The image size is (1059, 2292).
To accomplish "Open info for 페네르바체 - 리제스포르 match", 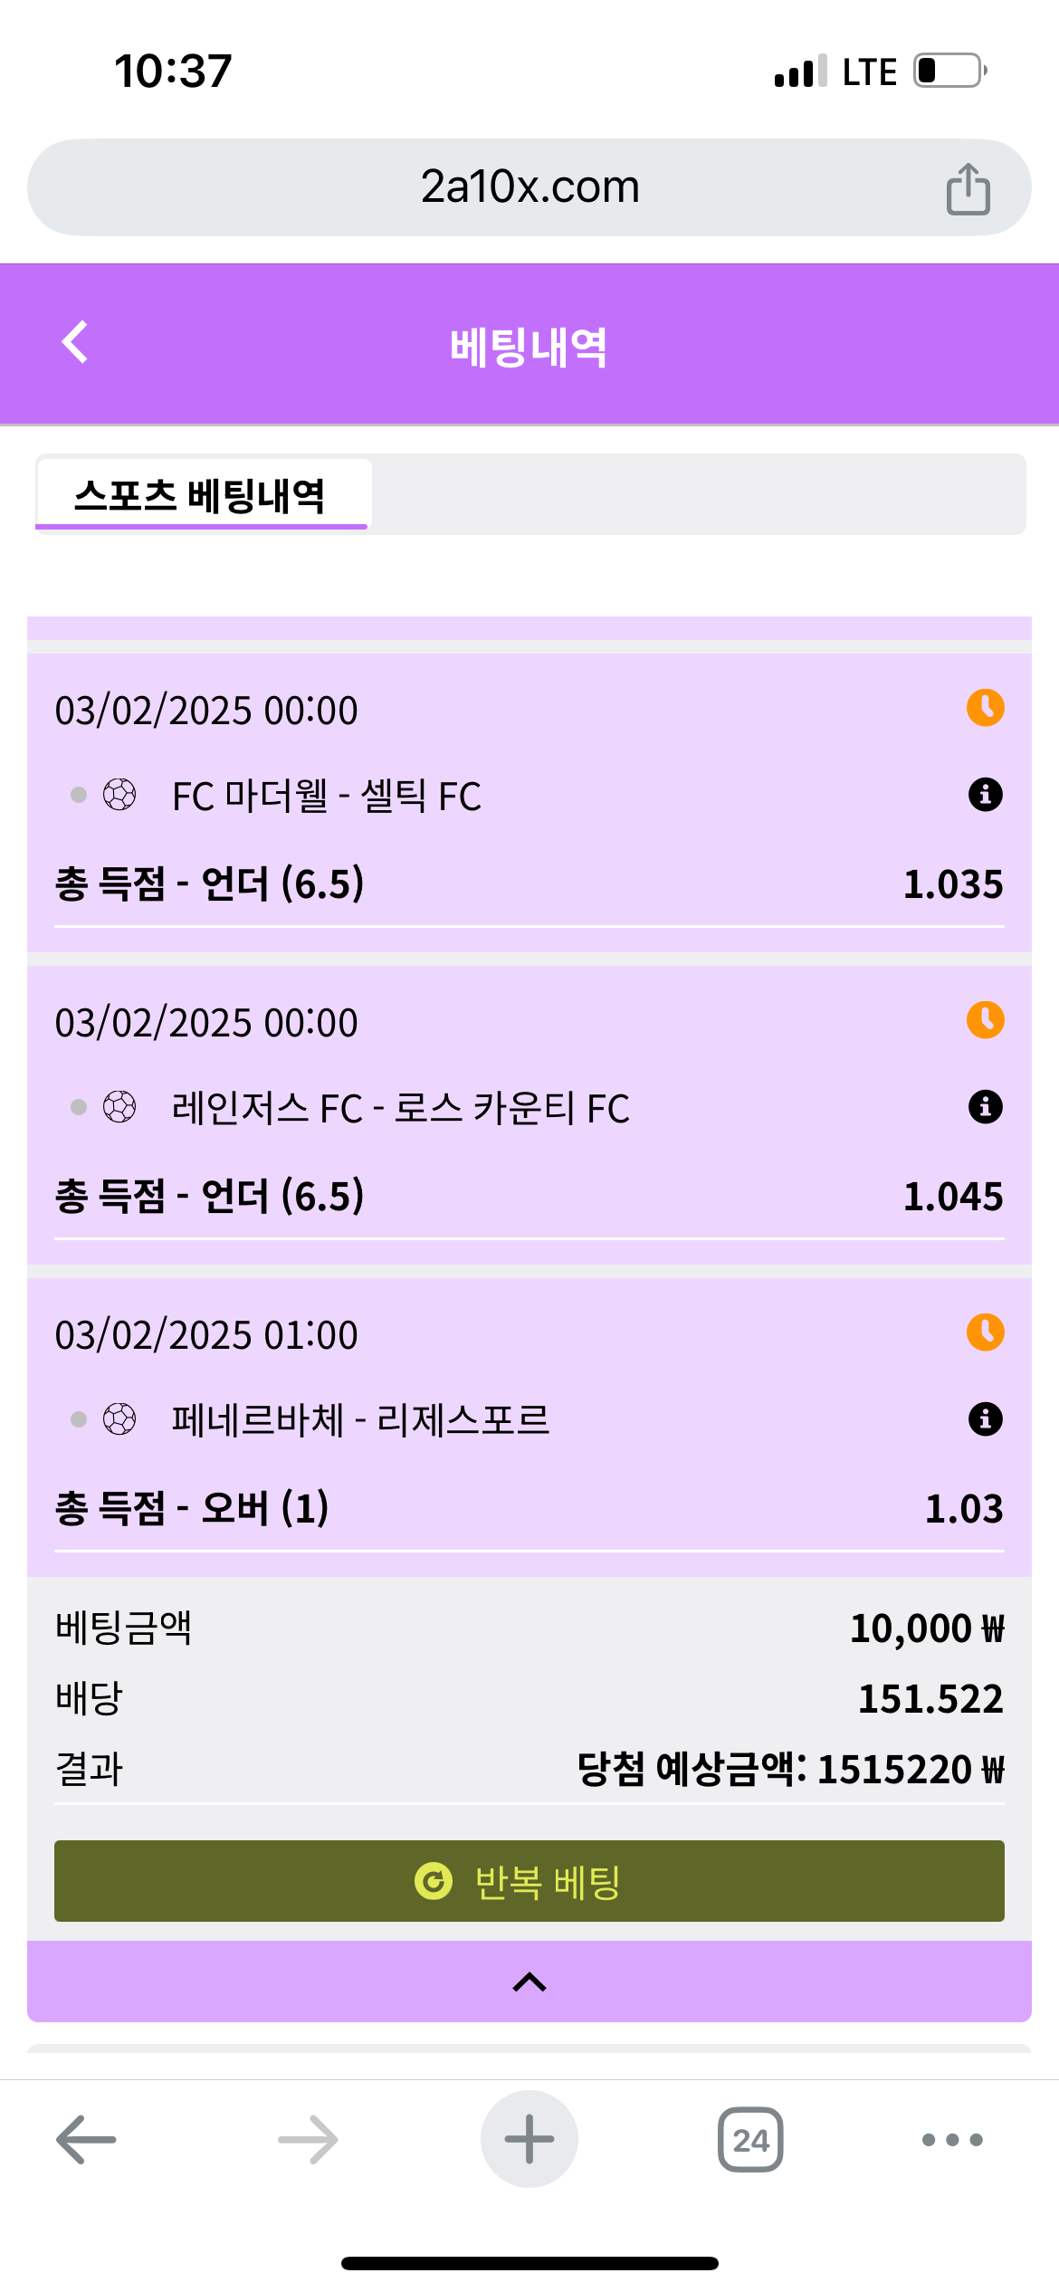I will [x=985, y=1418].
